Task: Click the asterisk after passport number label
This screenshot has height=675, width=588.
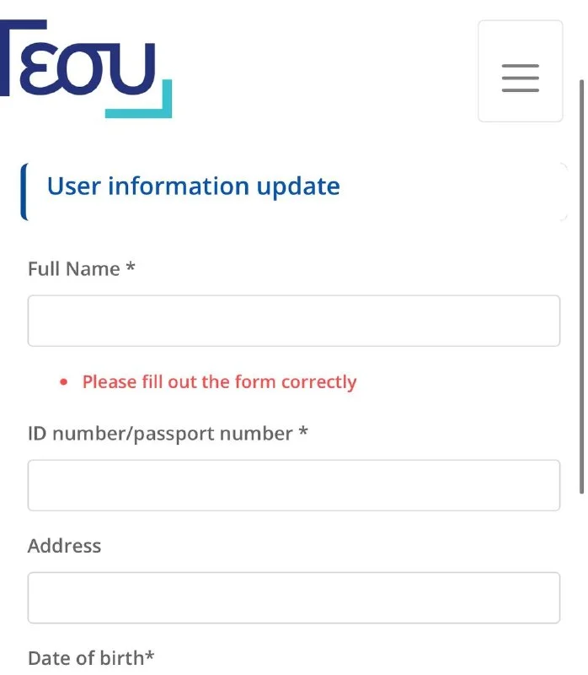Action: pos(303,431)
